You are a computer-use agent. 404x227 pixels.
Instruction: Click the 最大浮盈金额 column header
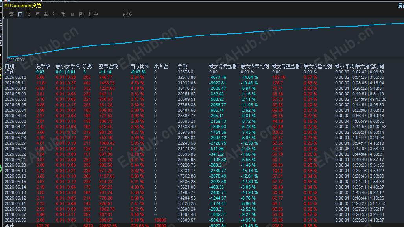point(286,67)
